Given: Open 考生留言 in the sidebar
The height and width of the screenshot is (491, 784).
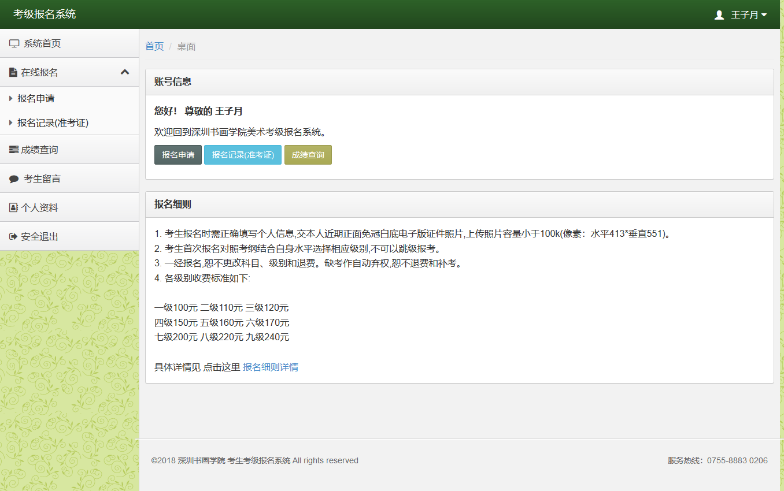Looking at the screenshot, I should 69,178.
